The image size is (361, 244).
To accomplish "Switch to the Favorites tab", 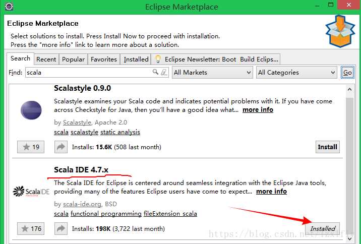I will coord(104,59).
